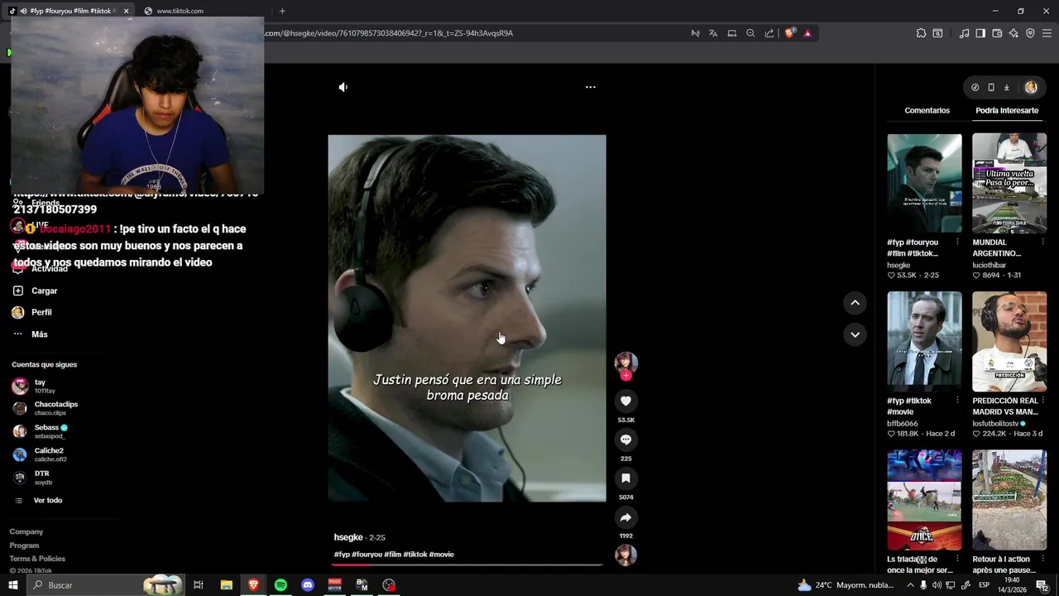The height and width of the screenshot is (596, 1059).
Task: Open the music note playlist icon in toolbar
Action: (964, 33)
